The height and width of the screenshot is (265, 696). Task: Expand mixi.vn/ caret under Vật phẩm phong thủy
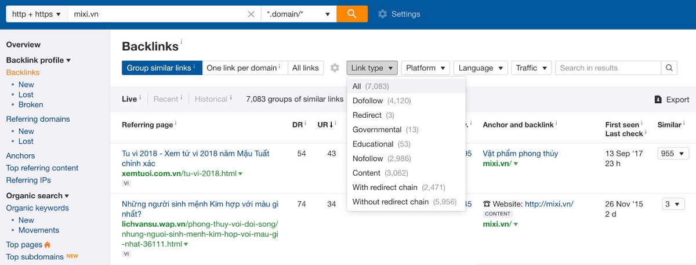pyautogui.click(x=516, y=164)
